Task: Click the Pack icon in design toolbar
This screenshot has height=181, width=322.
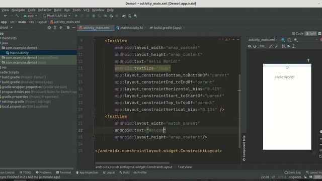Action: coord(284,46)
